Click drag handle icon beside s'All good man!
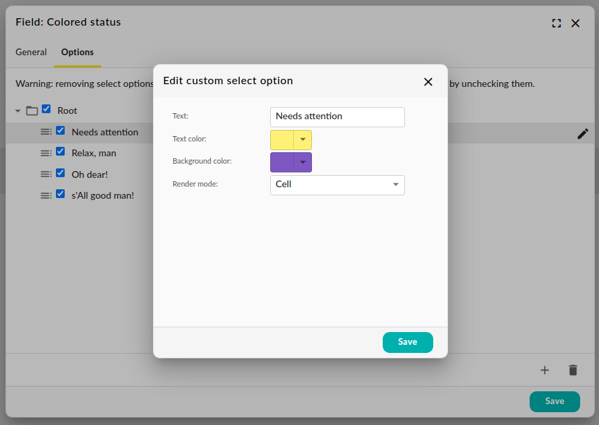 pos(46,195)
